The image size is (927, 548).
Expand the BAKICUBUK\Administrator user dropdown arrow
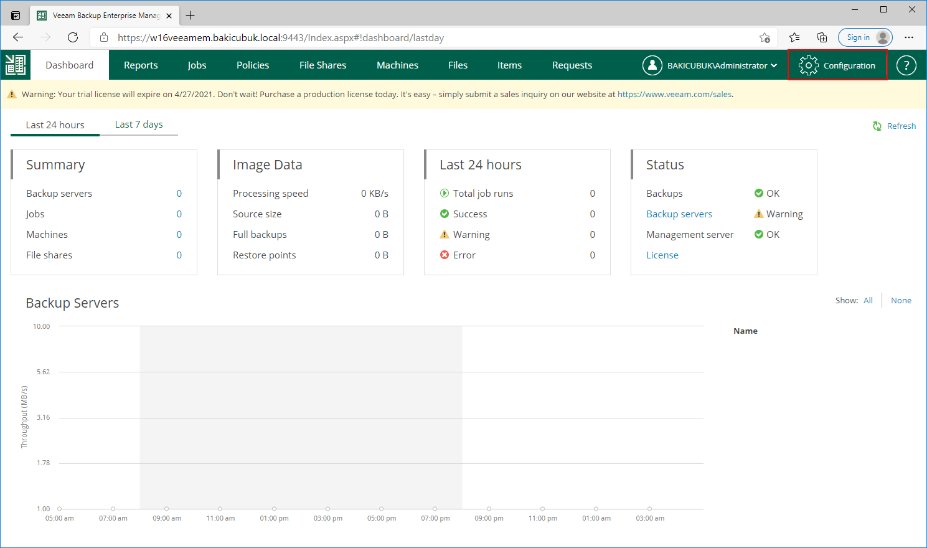pos(774,65)
